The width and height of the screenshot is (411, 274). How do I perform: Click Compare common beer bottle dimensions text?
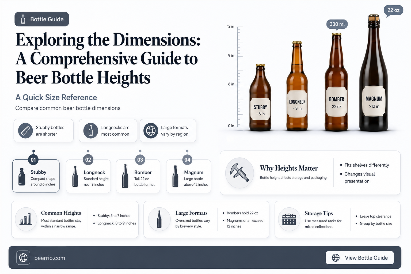[68, 108]
